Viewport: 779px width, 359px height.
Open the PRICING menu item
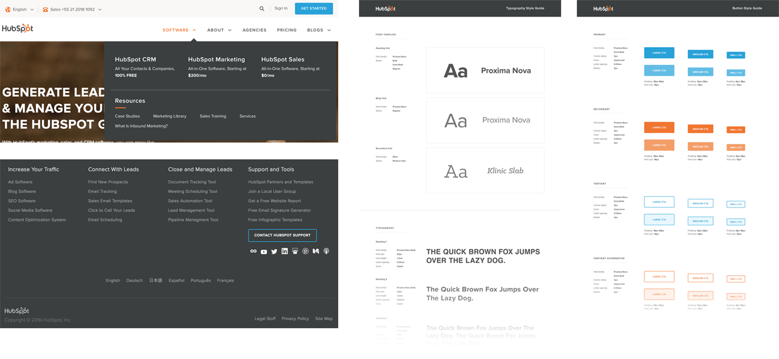pos(286,30)
